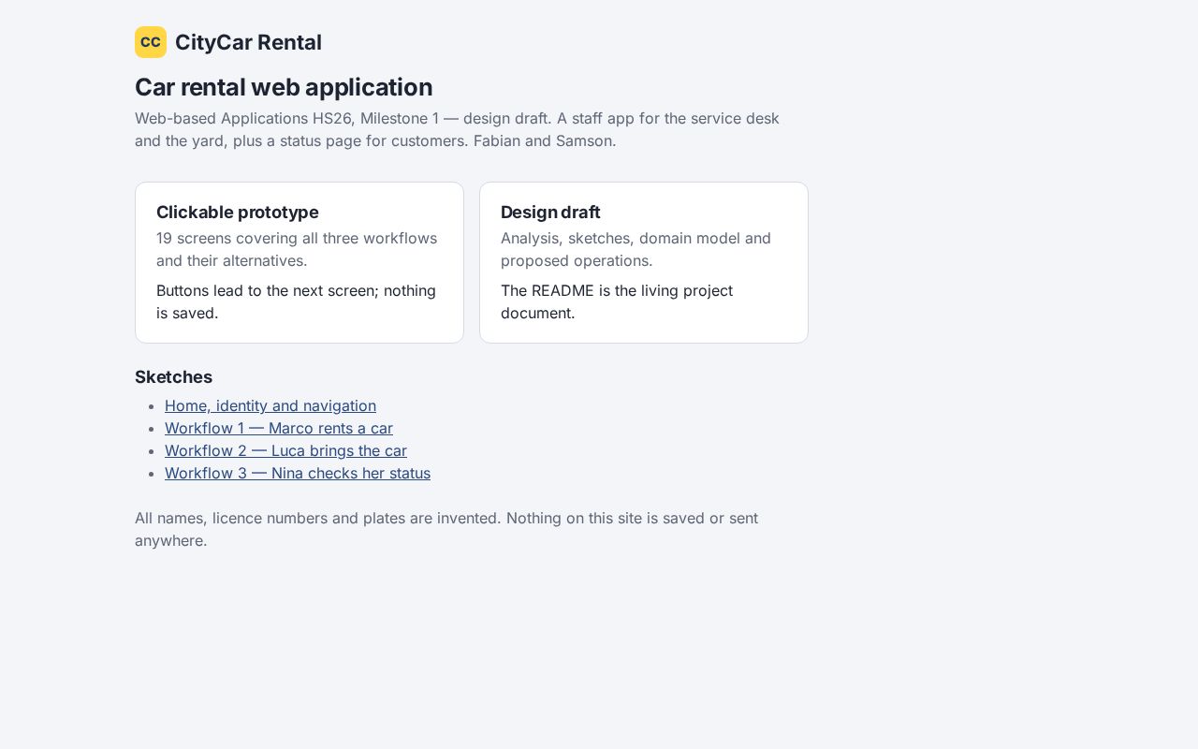Open Workflow 2 — Luca brings the car

(285, 450)
